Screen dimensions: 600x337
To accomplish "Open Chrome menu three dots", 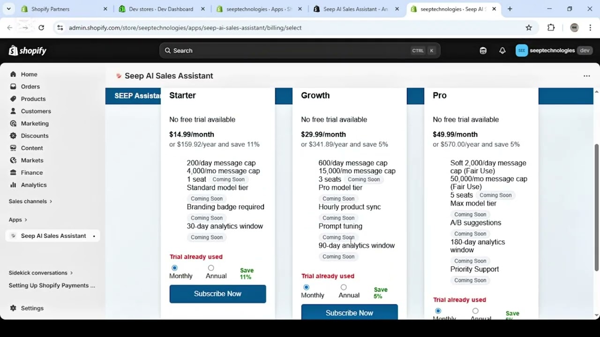I will (x=590, y=28).
